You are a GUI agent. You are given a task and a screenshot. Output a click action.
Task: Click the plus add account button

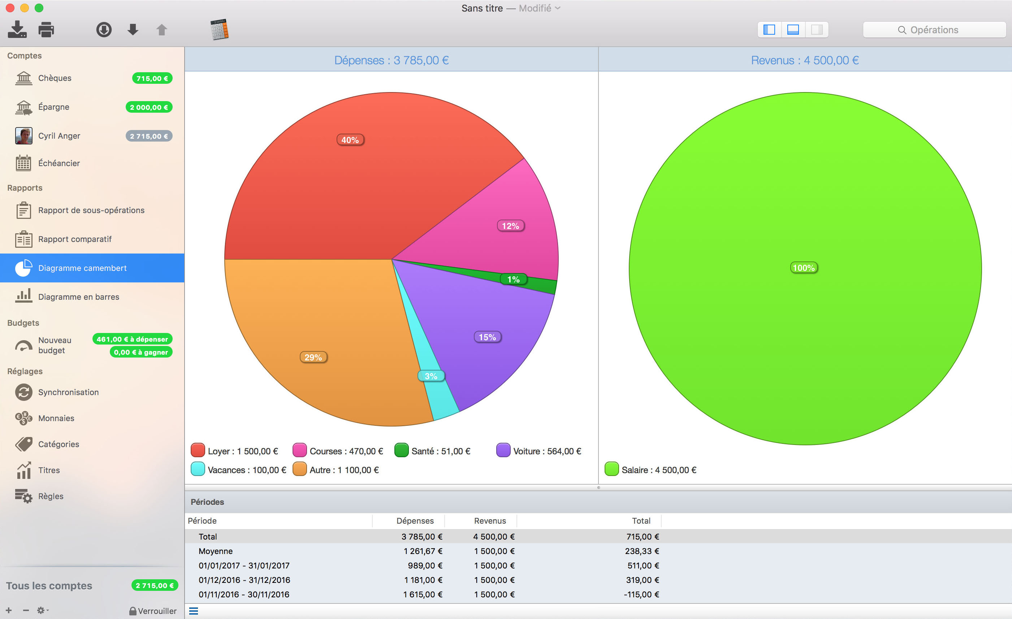pyautogui.click(x=9, y=610)
